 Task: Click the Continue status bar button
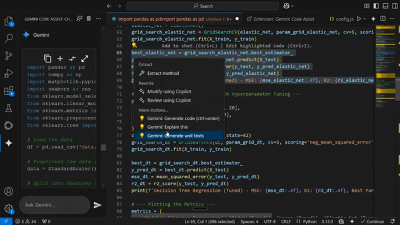tap(373, 221)
